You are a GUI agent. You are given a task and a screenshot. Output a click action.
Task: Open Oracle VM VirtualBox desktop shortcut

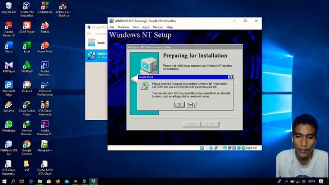pyautogui.click(x=27, y=9)
